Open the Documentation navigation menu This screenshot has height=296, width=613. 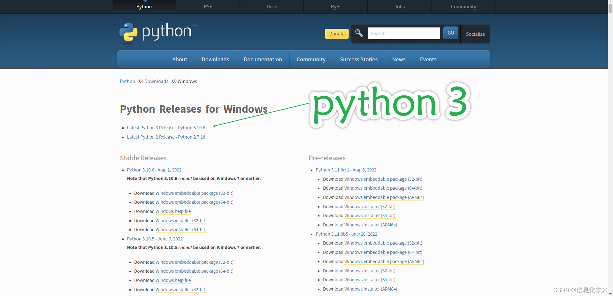tap(263, 59)
